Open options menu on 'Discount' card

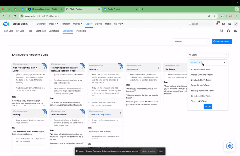[x=120, y=68]
